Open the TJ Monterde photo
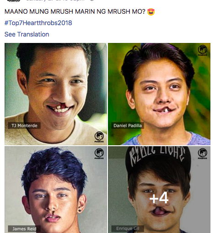The height and width of the screenshot is (233, 215). [56, 94]
